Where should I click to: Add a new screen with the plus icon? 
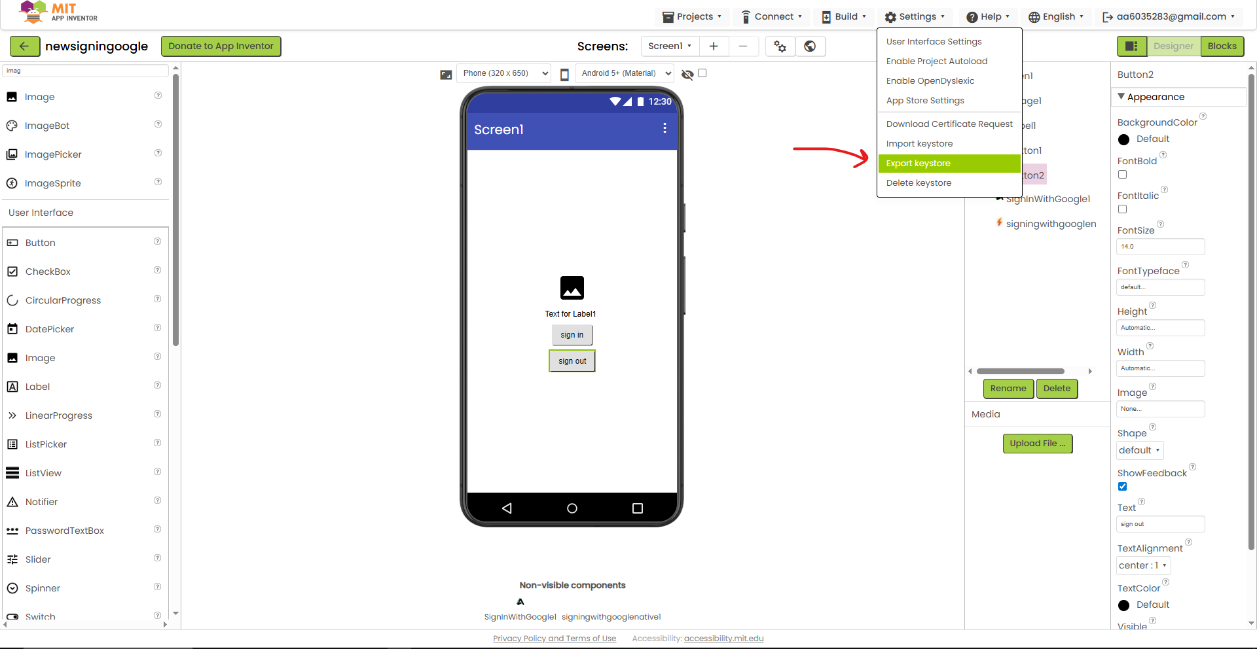point(714,46)
